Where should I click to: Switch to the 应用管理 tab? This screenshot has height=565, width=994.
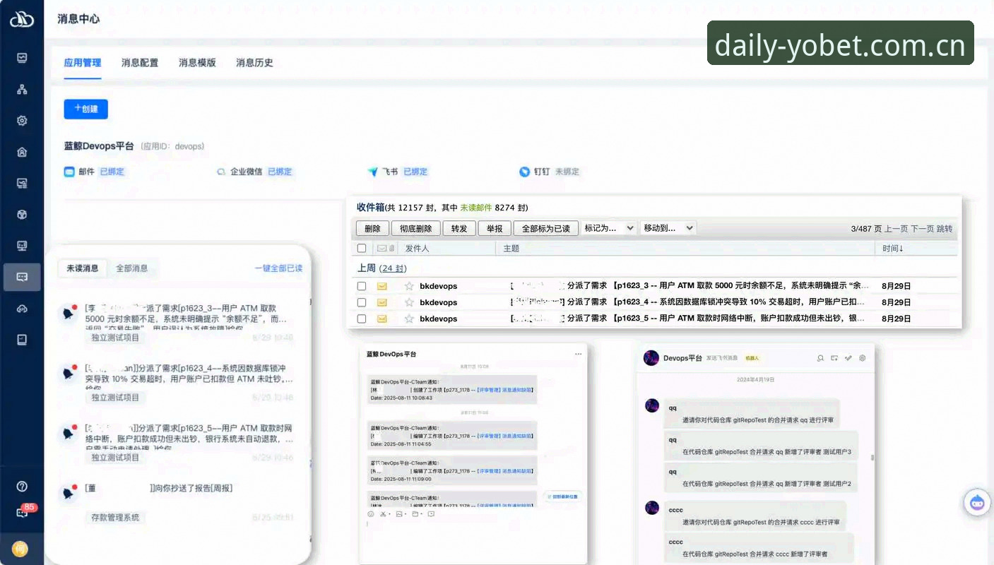click(83, 63)
